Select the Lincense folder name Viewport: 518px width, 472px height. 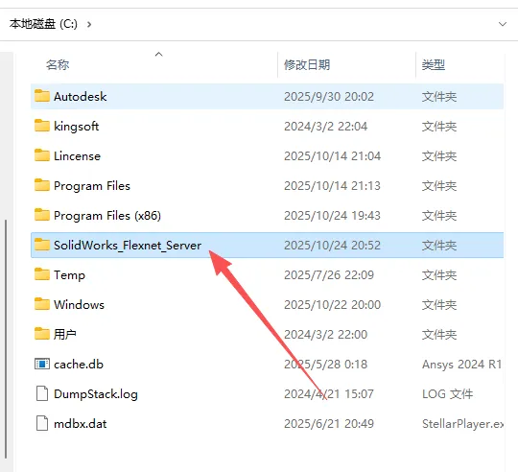click(x=78, y=156)
